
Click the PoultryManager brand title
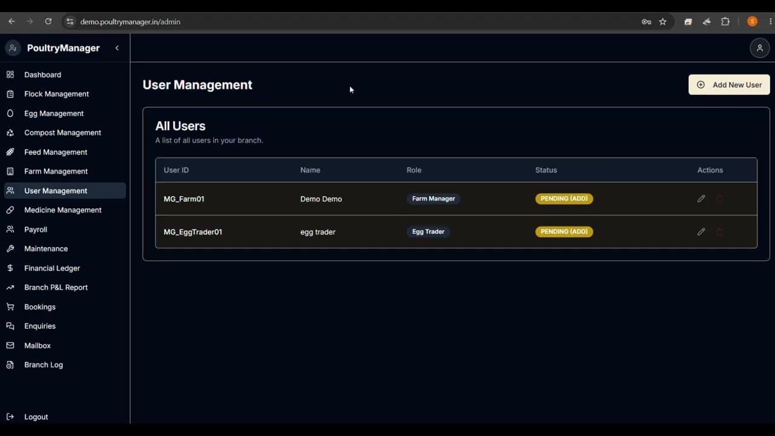(x=64, y=48)
